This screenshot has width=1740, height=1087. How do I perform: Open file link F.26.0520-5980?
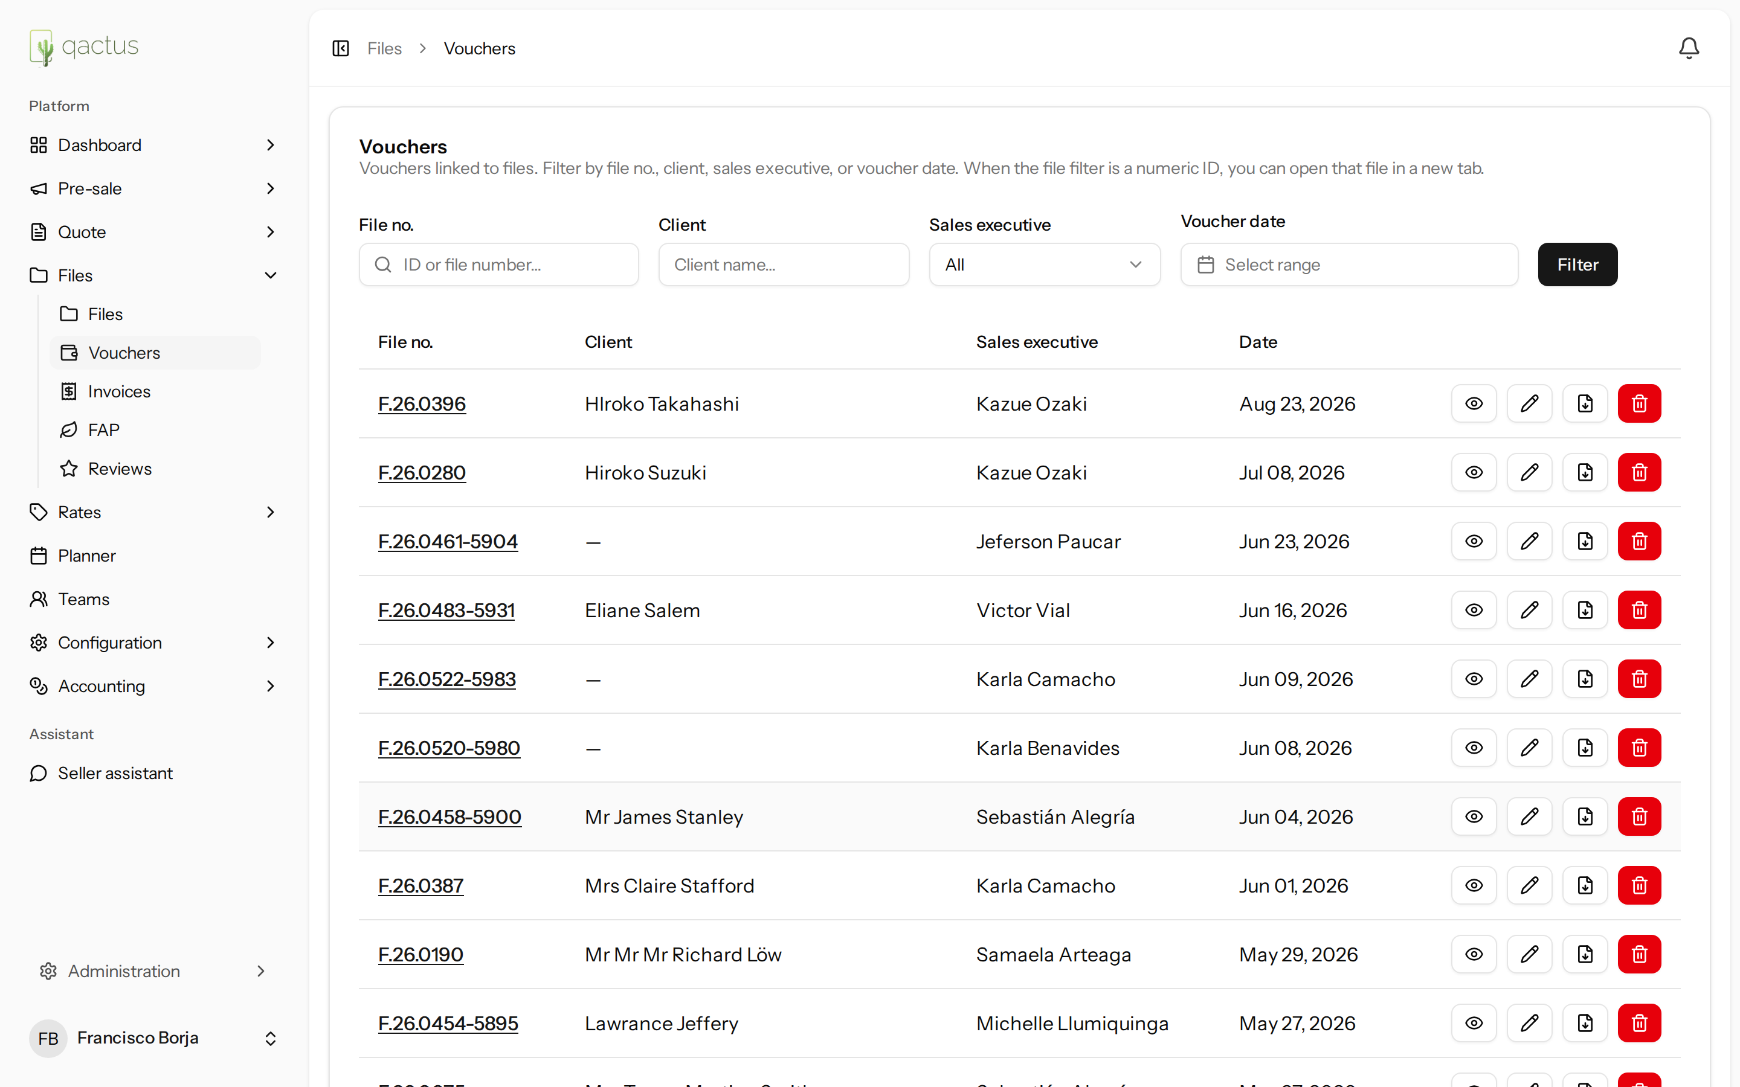pos(449,748)
